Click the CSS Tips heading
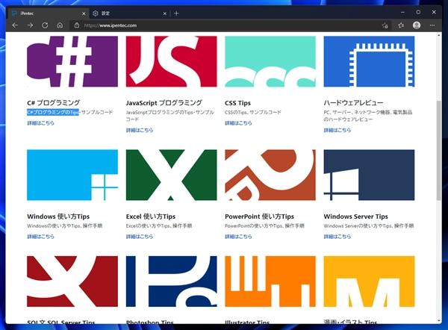The width and height of the screenshot is (448, 330). pyautogui.click(x=237, y=103)
